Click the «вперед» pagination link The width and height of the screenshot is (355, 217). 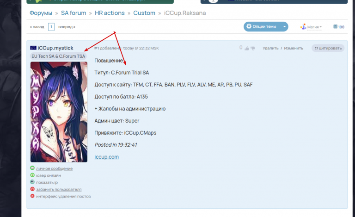[67, 27]
